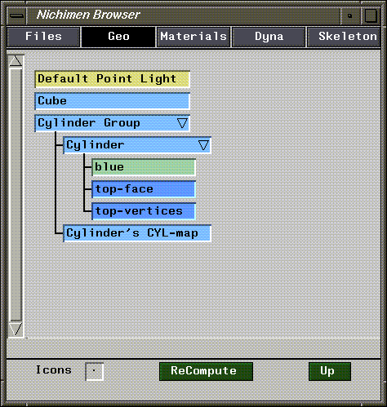Select the Default Point Light item
Screen dimensions: 387x407
click(x=112, y=79)
